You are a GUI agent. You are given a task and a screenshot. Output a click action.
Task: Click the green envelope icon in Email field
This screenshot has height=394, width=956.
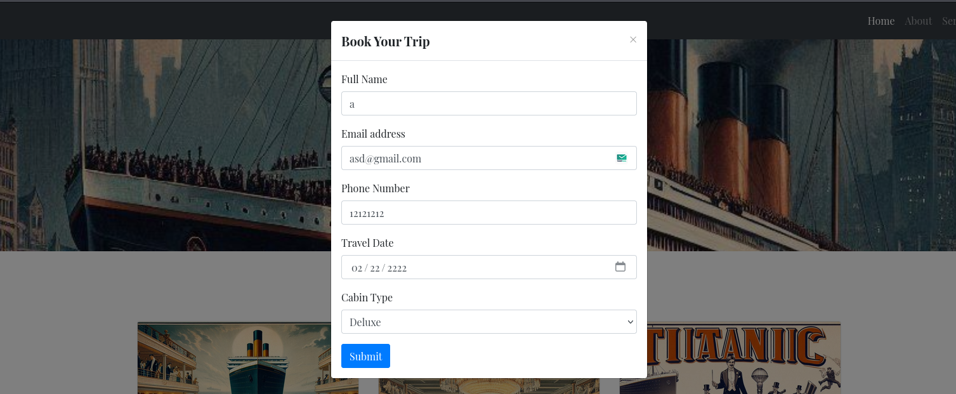pos(622,158)
